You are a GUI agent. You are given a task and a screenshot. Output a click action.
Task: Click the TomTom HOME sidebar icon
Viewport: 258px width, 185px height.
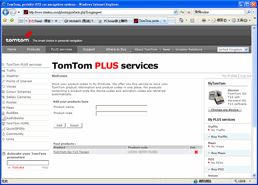pyautogui.click(x=4, y=123)
